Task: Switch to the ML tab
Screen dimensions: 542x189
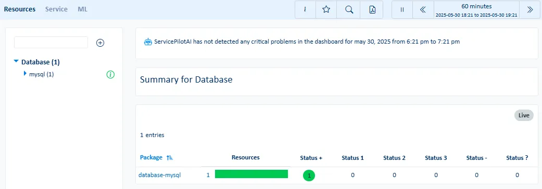Action: 83,9
